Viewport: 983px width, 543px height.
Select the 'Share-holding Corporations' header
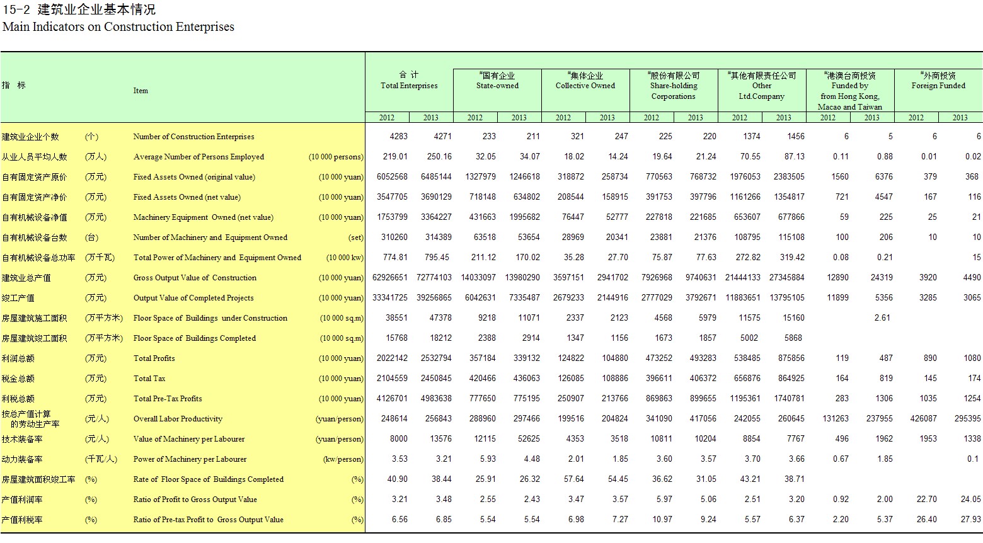[x=674, y=91]
